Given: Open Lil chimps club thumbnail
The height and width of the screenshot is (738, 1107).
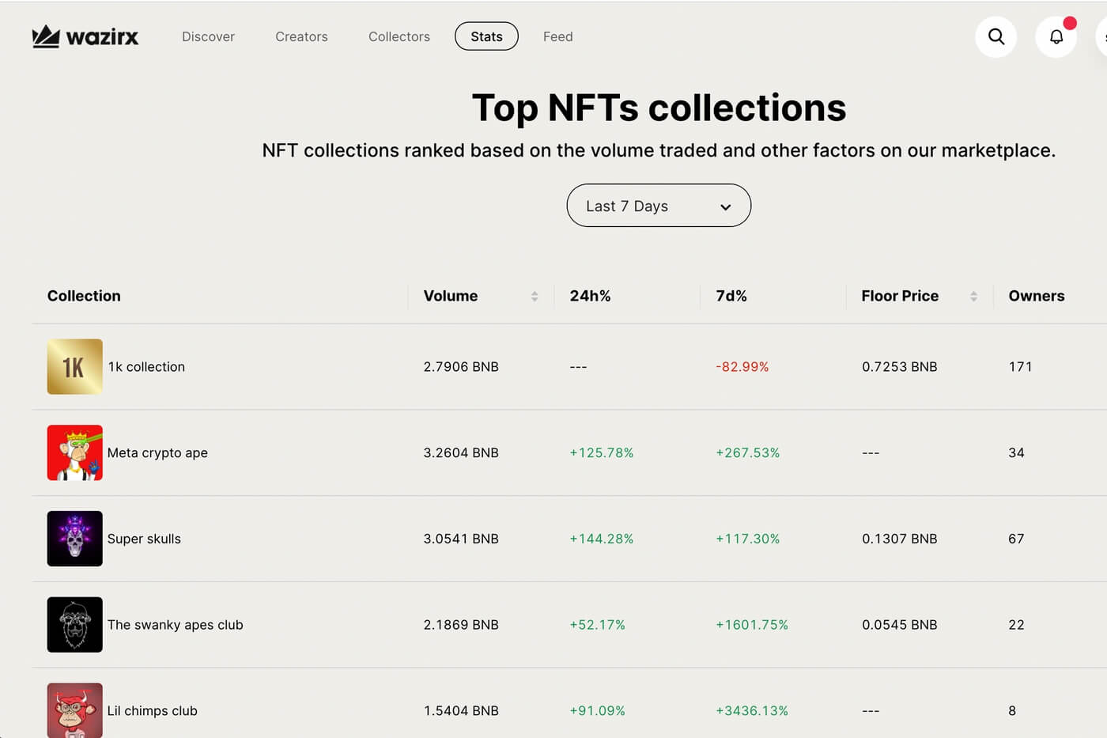Looking at the screenshot, I should pos(75,710).
